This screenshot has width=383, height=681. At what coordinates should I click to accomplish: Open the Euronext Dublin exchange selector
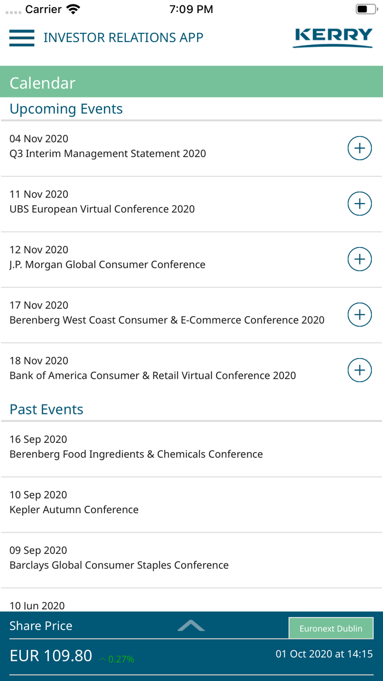pos(331,628)
